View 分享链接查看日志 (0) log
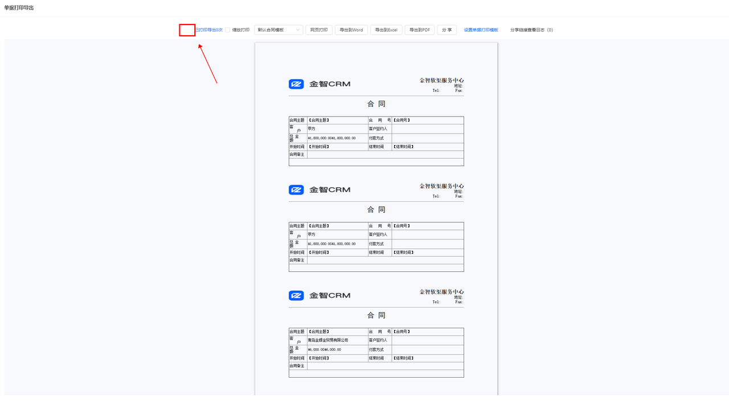Screen dimensions: 729x401 pos(531,30)
